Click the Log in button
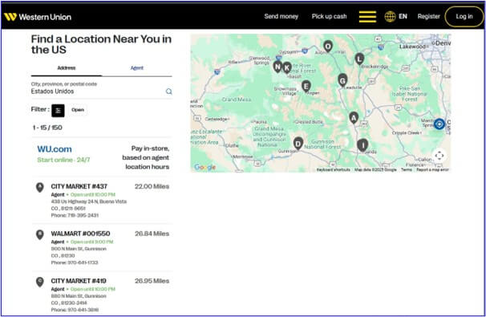Viewport: 486px width, 317px height. click(464, 16)
